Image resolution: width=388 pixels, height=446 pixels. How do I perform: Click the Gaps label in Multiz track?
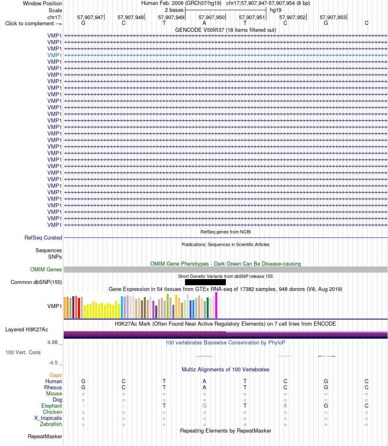click(56, 375)
